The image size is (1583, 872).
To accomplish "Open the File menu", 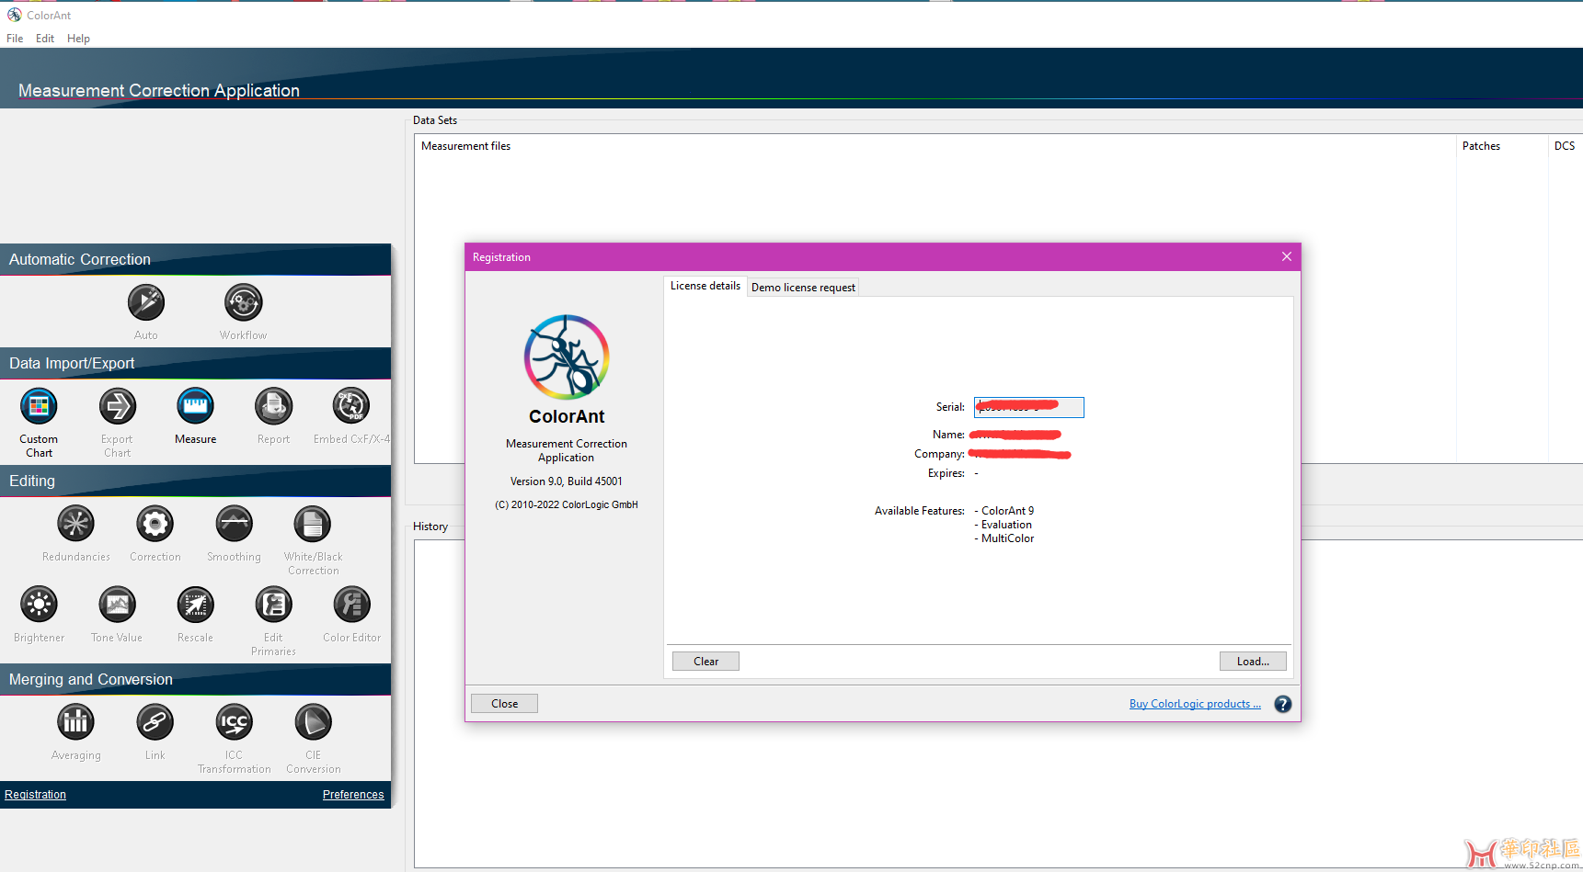I will (x=15, y=39).
